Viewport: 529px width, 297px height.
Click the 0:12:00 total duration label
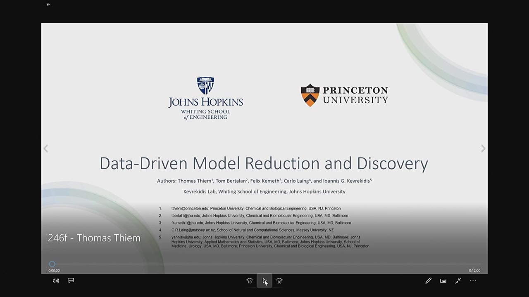coord(474,271)
